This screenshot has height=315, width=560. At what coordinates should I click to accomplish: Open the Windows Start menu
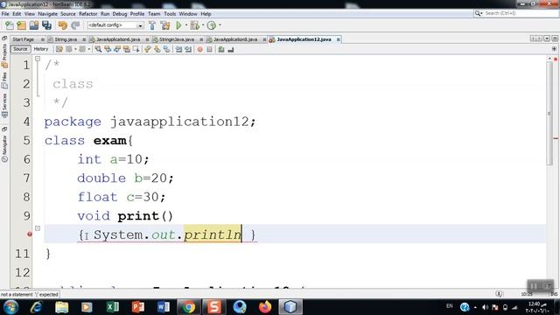10,307
